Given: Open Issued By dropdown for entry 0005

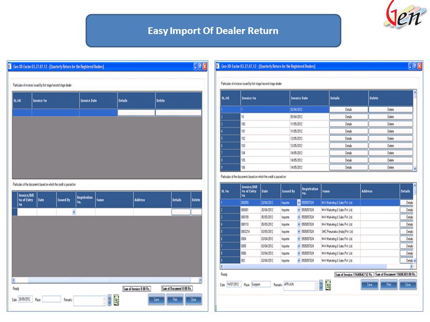Looking at the screenshot, I should (x=299, y=246).
